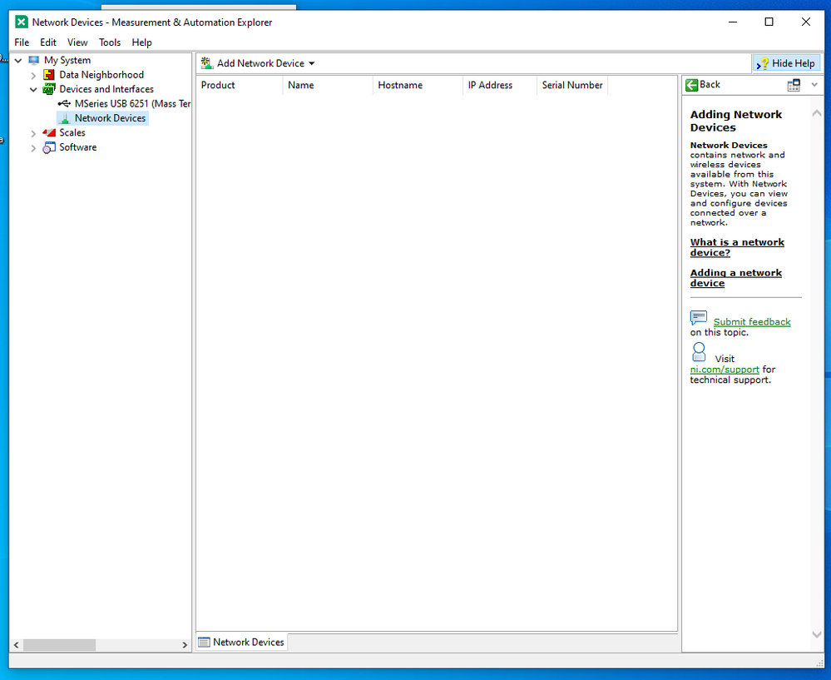Sort by the Name column header
Image resolution: width=831 pixels, height=680 pixels.
point(328,86)
